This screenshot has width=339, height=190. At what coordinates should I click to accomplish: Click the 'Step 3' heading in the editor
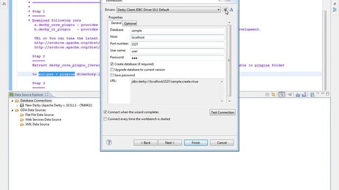tap(39, 83)
